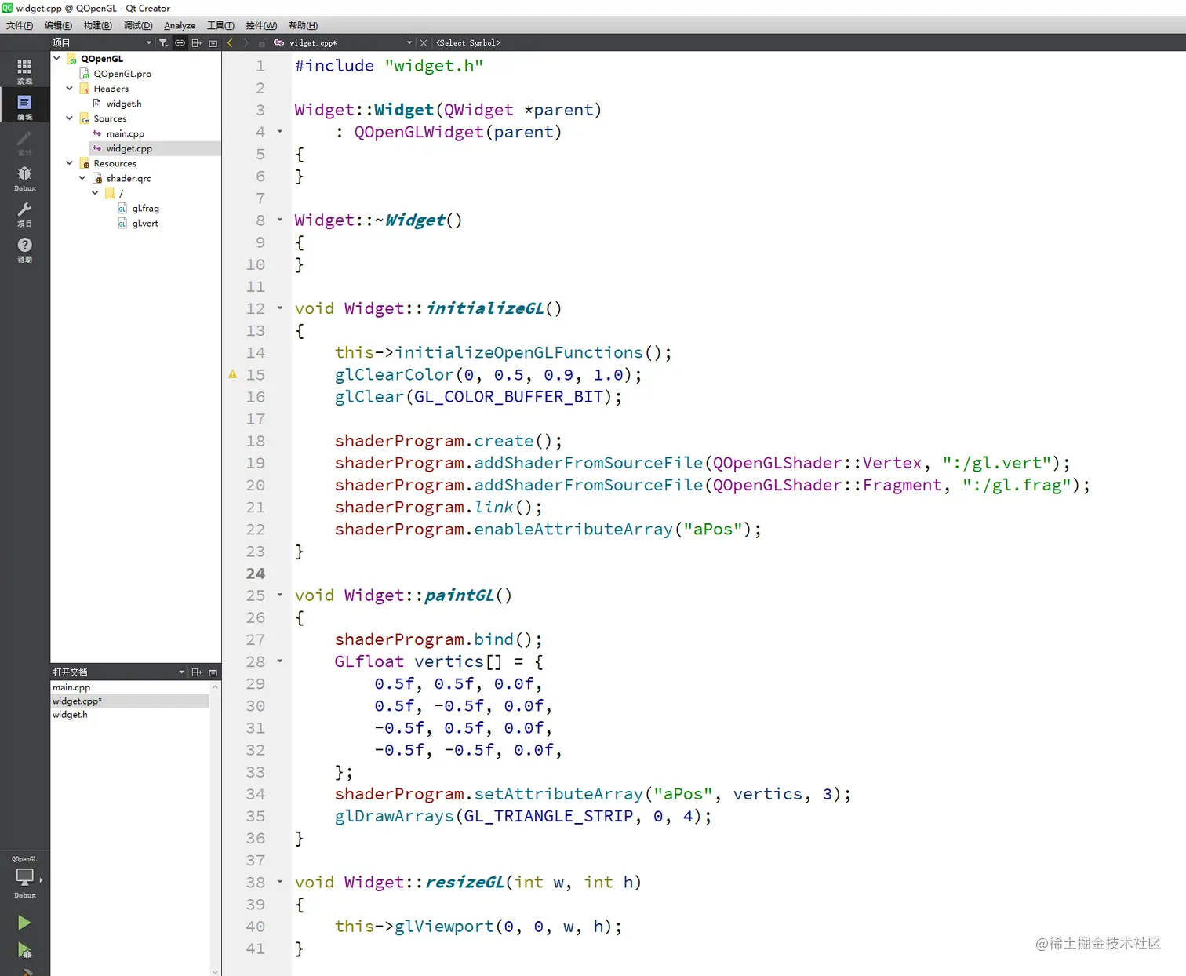
Task: Fold the code at line 4
Action: click(x=280, y=132)
